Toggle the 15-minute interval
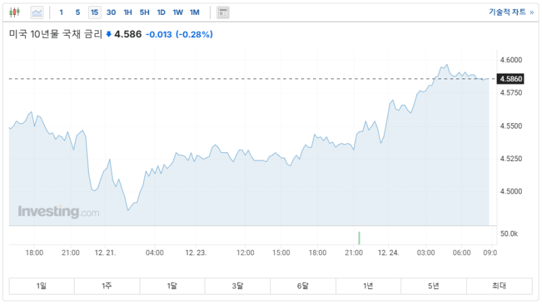 pyautogui.click(x=94, y=12)
